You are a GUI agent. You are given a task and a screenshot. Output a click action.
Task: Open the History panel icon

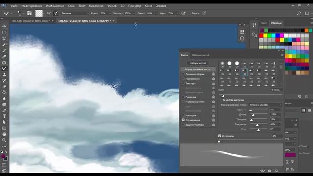pyautogui.click(x=254, y=25)
